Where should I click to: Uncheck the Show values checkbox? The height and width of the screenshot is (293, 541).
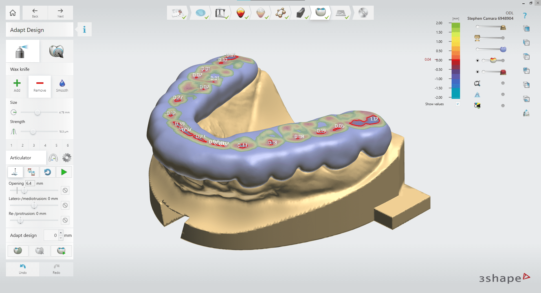click(458, 104)
